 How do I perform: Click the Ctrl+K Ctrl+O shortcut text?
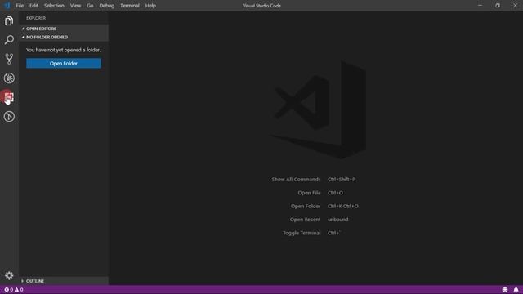click(x=343, y=206)
